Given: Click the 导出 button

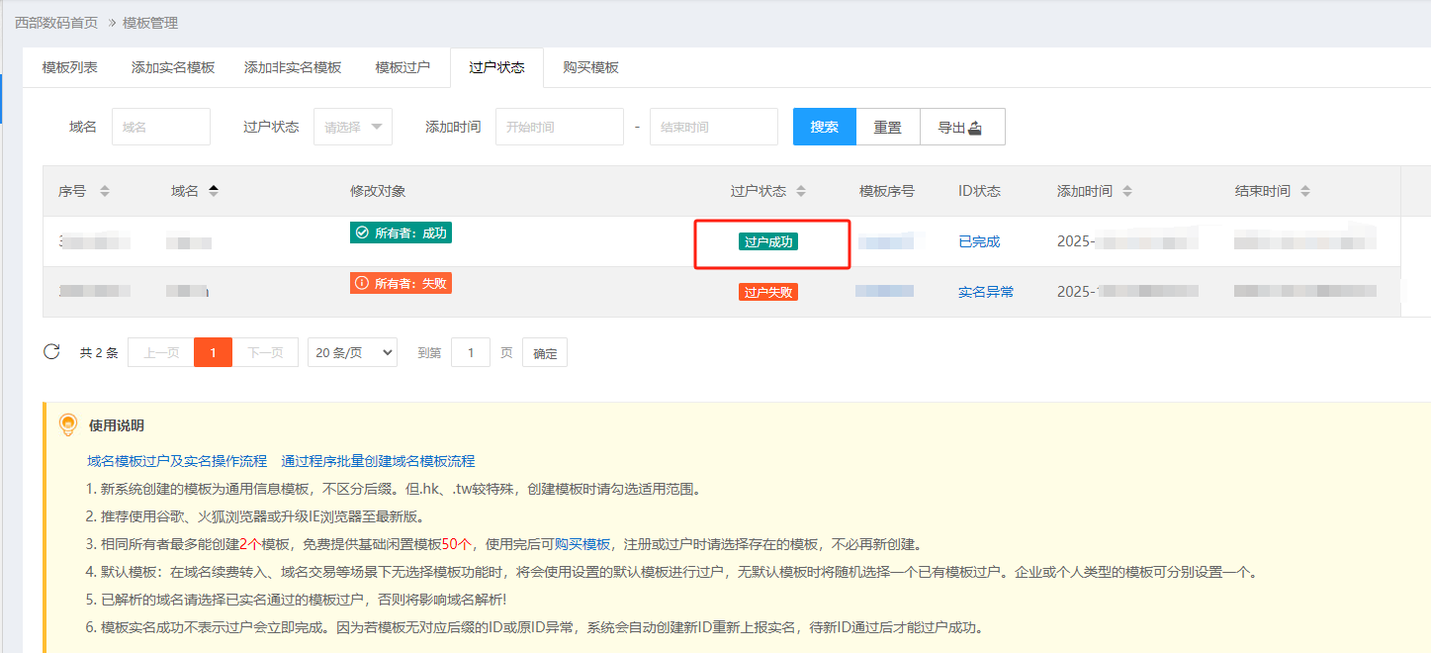Looking at the screenshot, I should (962, 127).
